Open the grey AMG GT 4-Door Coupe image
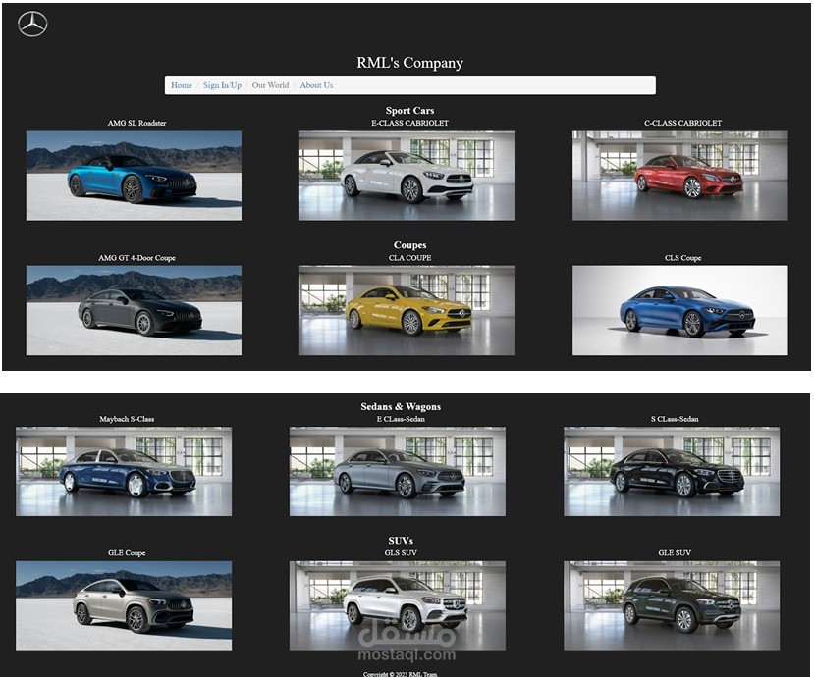The height and width of the screenshot is (677, 814). point(134,311)
